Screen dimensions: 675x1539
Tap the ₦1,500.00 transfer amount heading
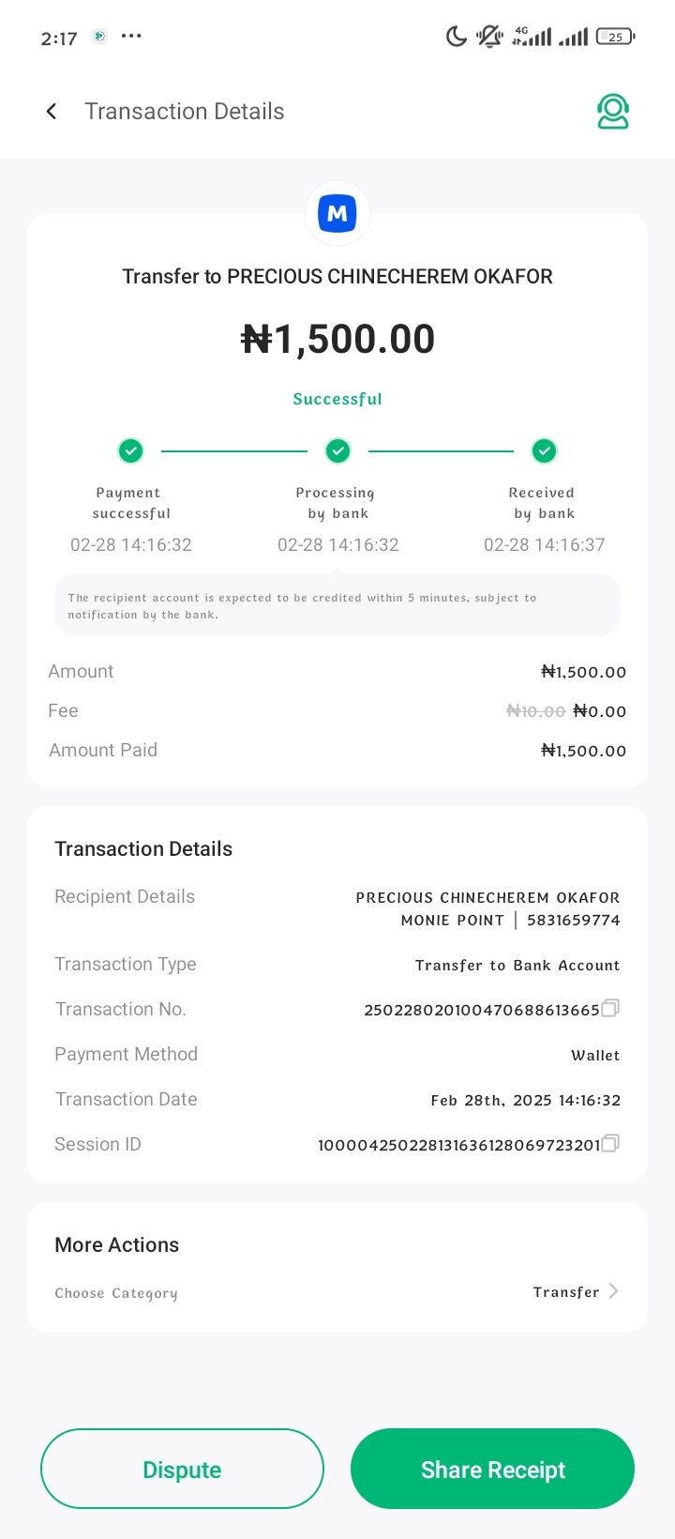pyautogui.click(x=337, y=340)
